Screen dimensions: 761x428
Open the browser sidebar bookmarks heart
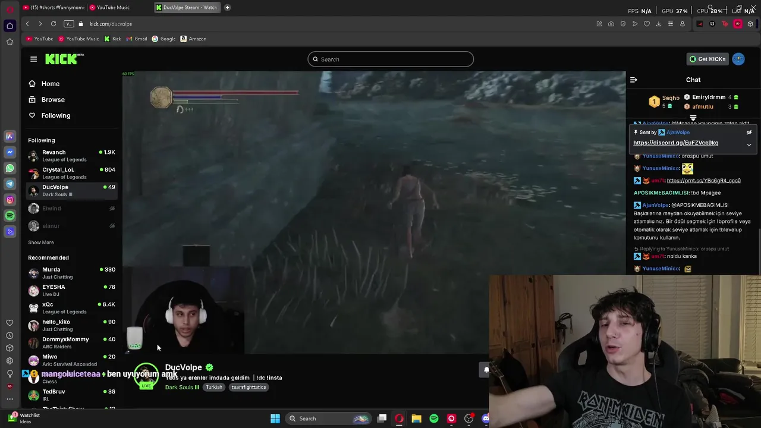point(10,323)
